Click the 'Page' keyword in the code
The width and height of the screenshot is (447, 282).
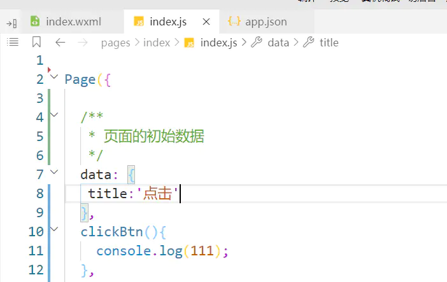click(80, 80)
